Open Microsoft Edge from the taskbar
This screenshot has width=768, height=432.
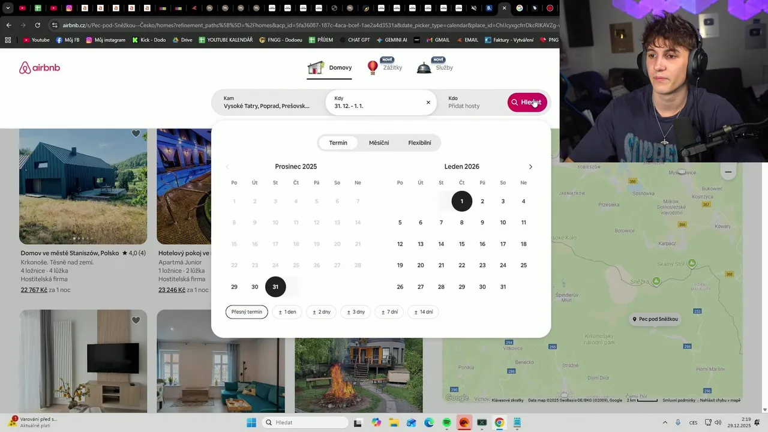click(429, 422)
